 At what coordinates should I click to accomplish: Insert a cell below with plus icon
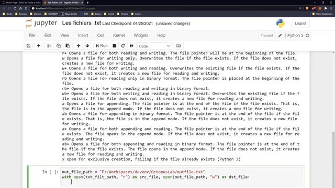pos(39,46)
